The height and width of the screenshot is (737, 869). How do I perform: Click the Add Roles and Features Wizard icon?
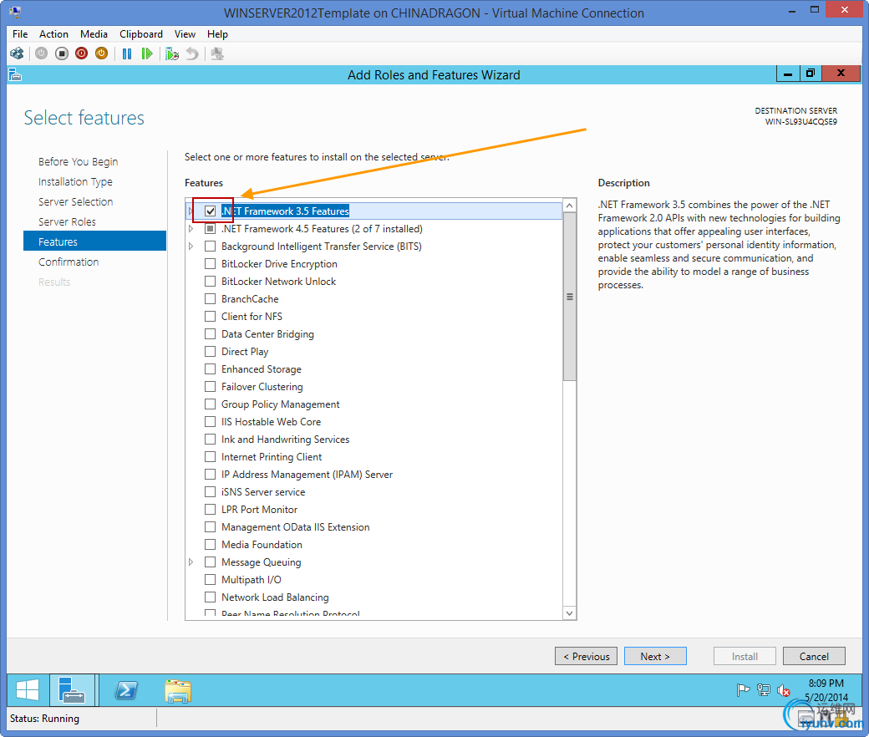click(16, 74)
